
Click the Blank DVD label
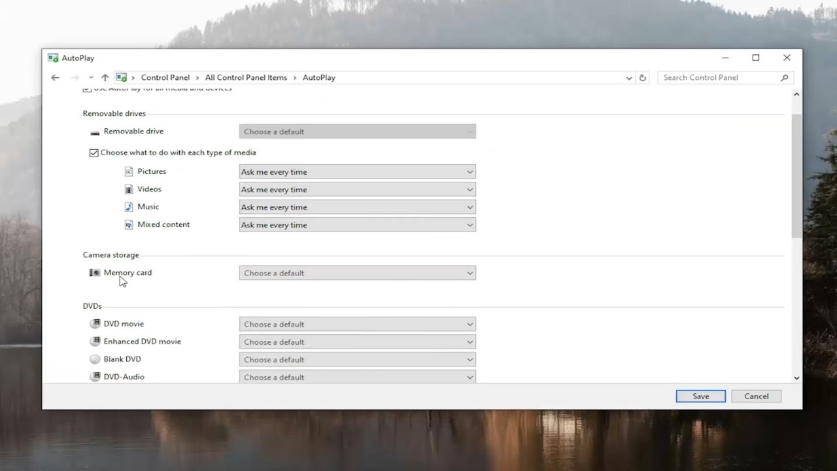[x=122, y=359]
